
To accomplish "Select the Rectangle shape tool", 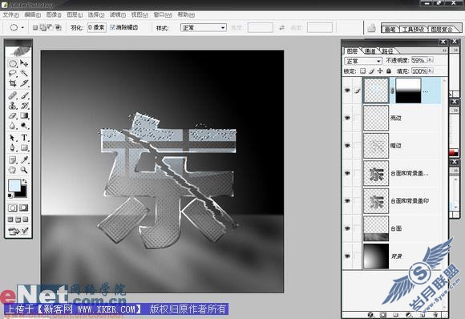I will coord(24,147).
